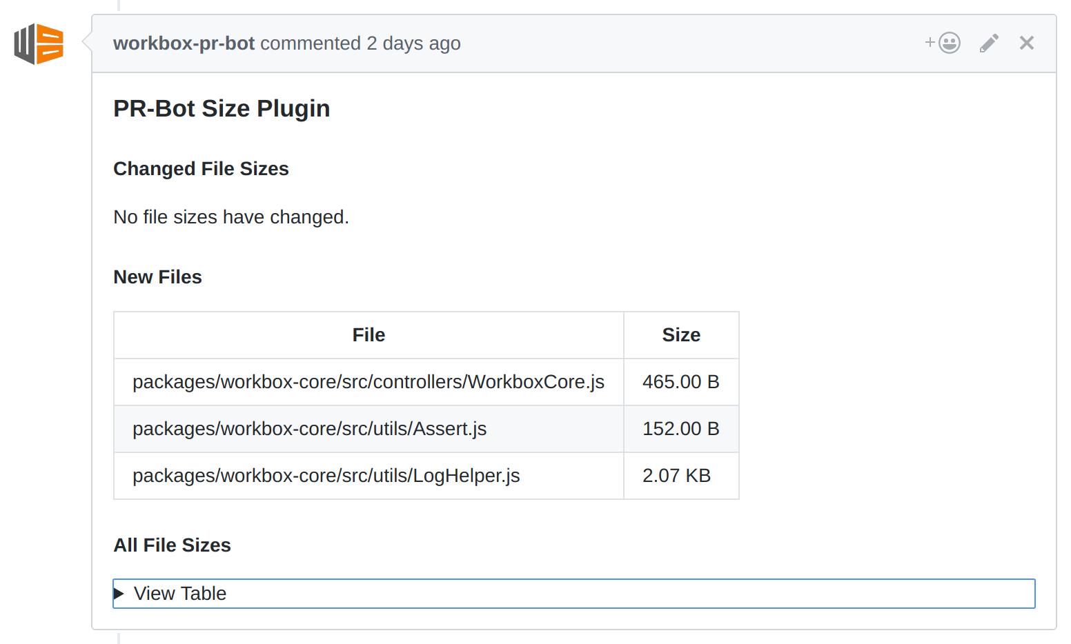Click the workbox-pr-bot avatar logo
Screen dimensions: 1071x644
pos(39,44)
